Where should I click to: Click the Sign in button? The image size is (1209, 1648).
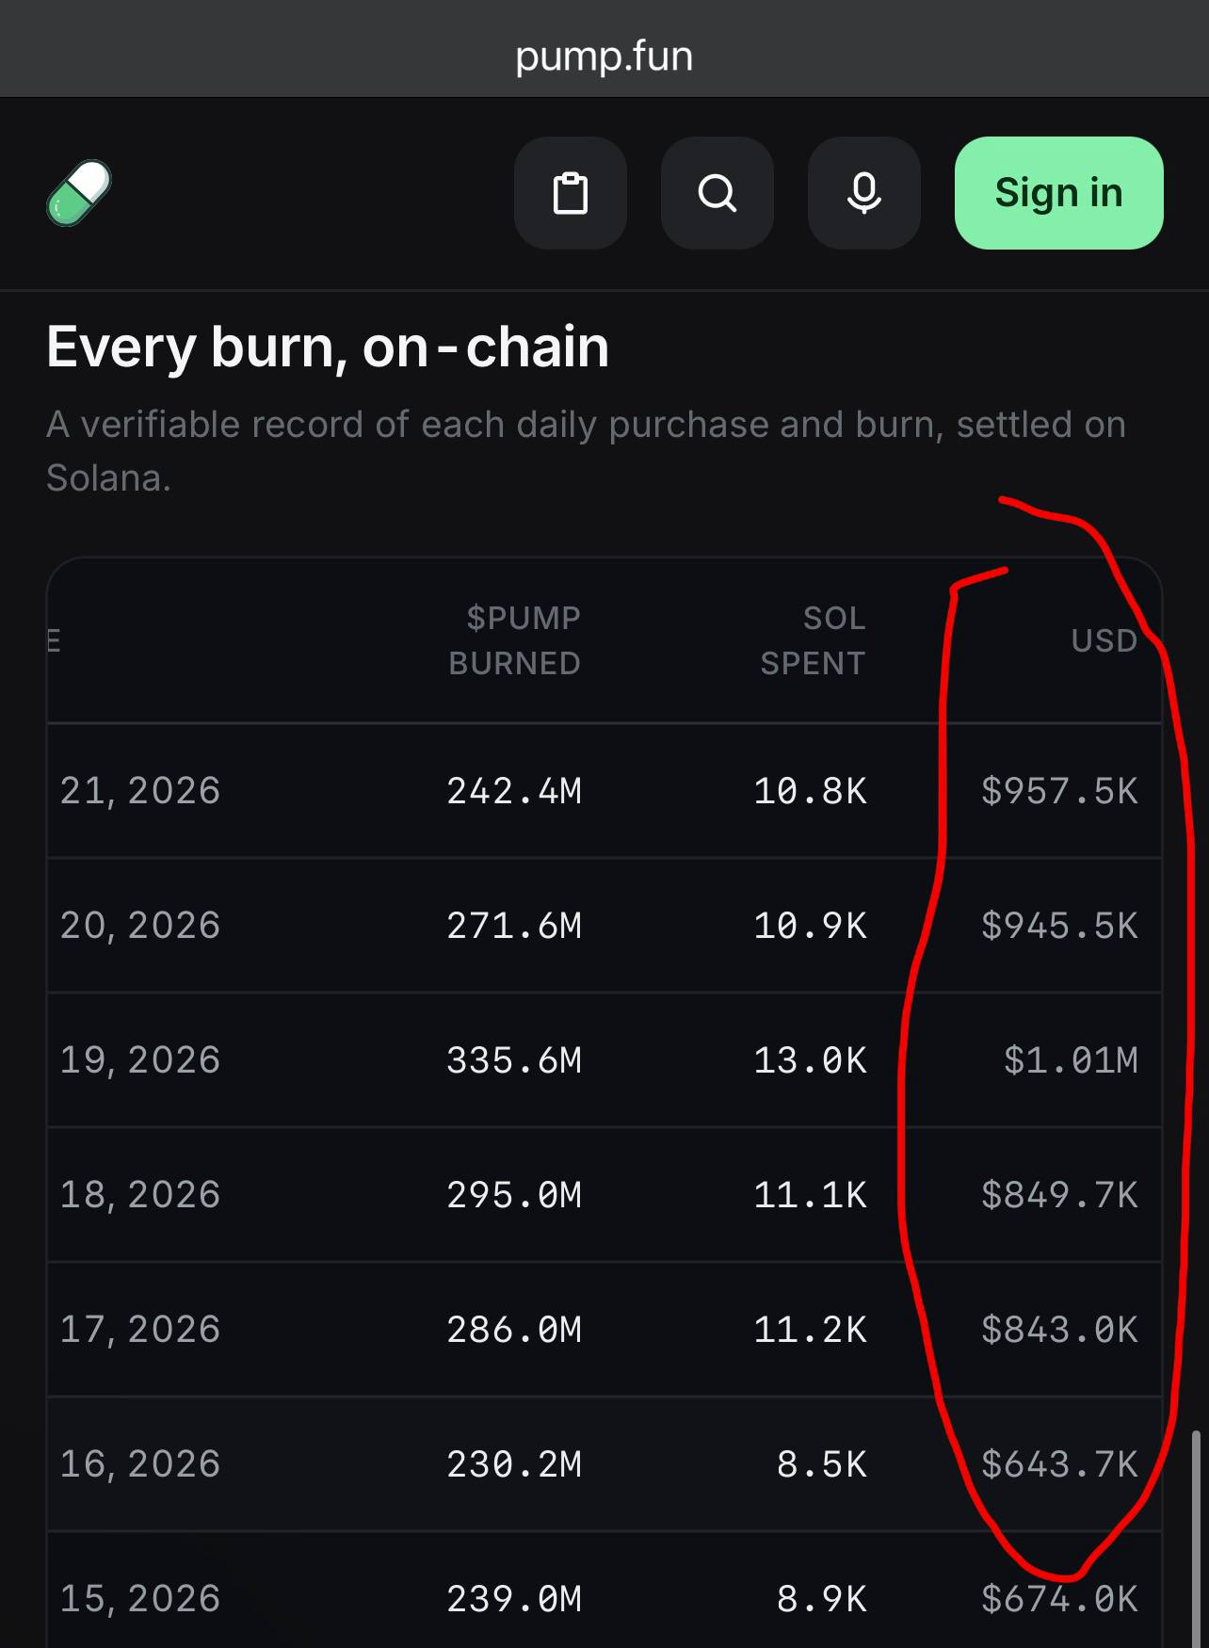coord(1059,193)
